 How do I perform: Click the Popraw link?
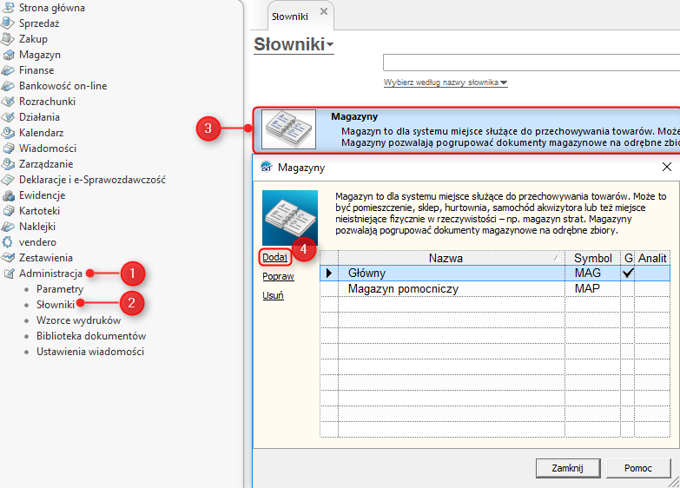[x=278, y=276]
